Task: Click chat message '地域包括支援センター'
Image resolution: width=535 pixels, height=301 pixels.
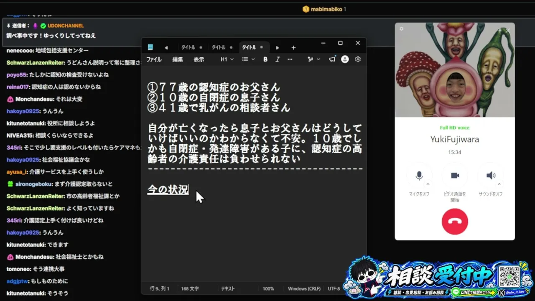Action: (x=62, y=51)
